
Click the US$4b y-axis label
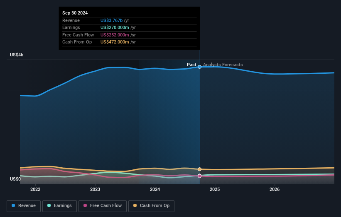pos(17,55)
